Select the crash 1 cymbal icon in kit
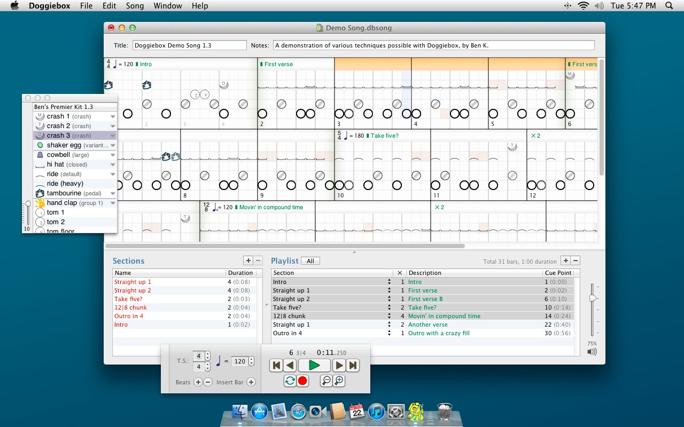Viewport: 684px width, 427px height. click(x=40, y=116)
